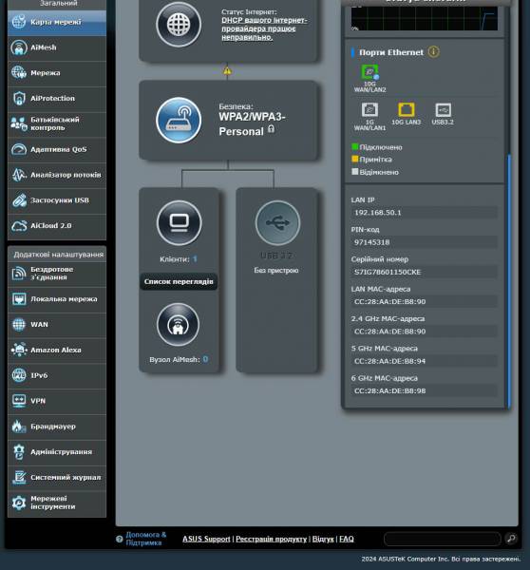Image resolution: width=530 pixels, height=570 pixels.
Task: Click serial number S7IG78601150CKE
Action: click(x=388, y=273)
